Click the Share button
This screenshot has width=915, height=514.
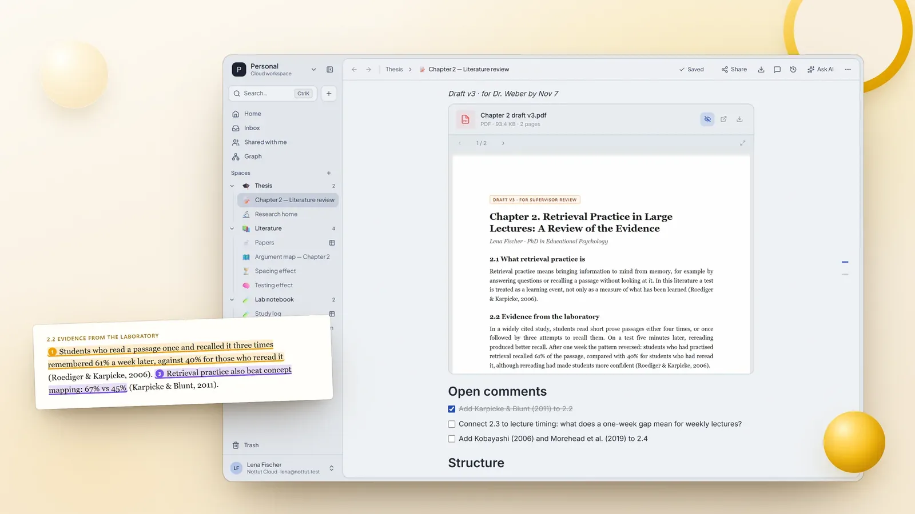[734, 70]
